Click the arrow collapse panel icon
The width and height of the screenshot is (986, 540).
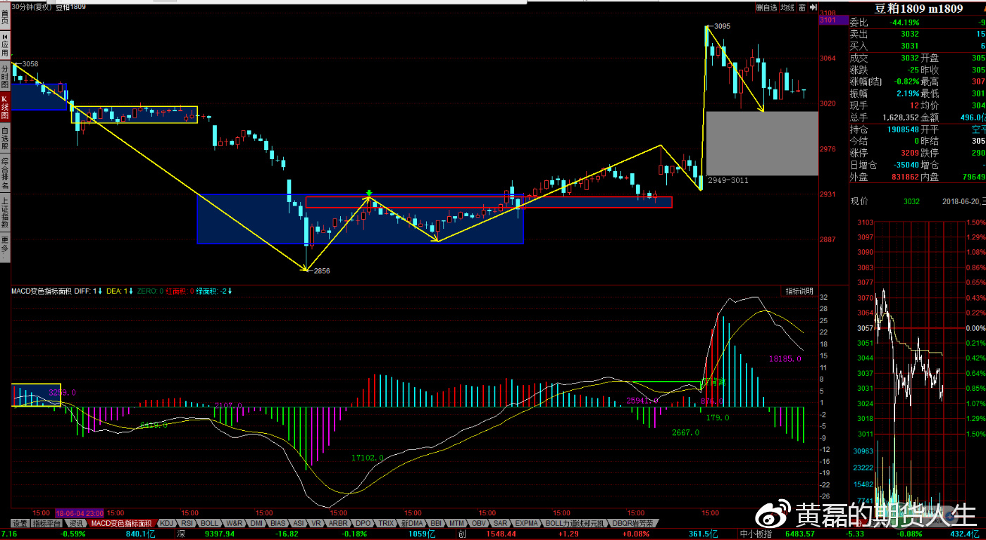pyautogui.click(x=813, y=8)
